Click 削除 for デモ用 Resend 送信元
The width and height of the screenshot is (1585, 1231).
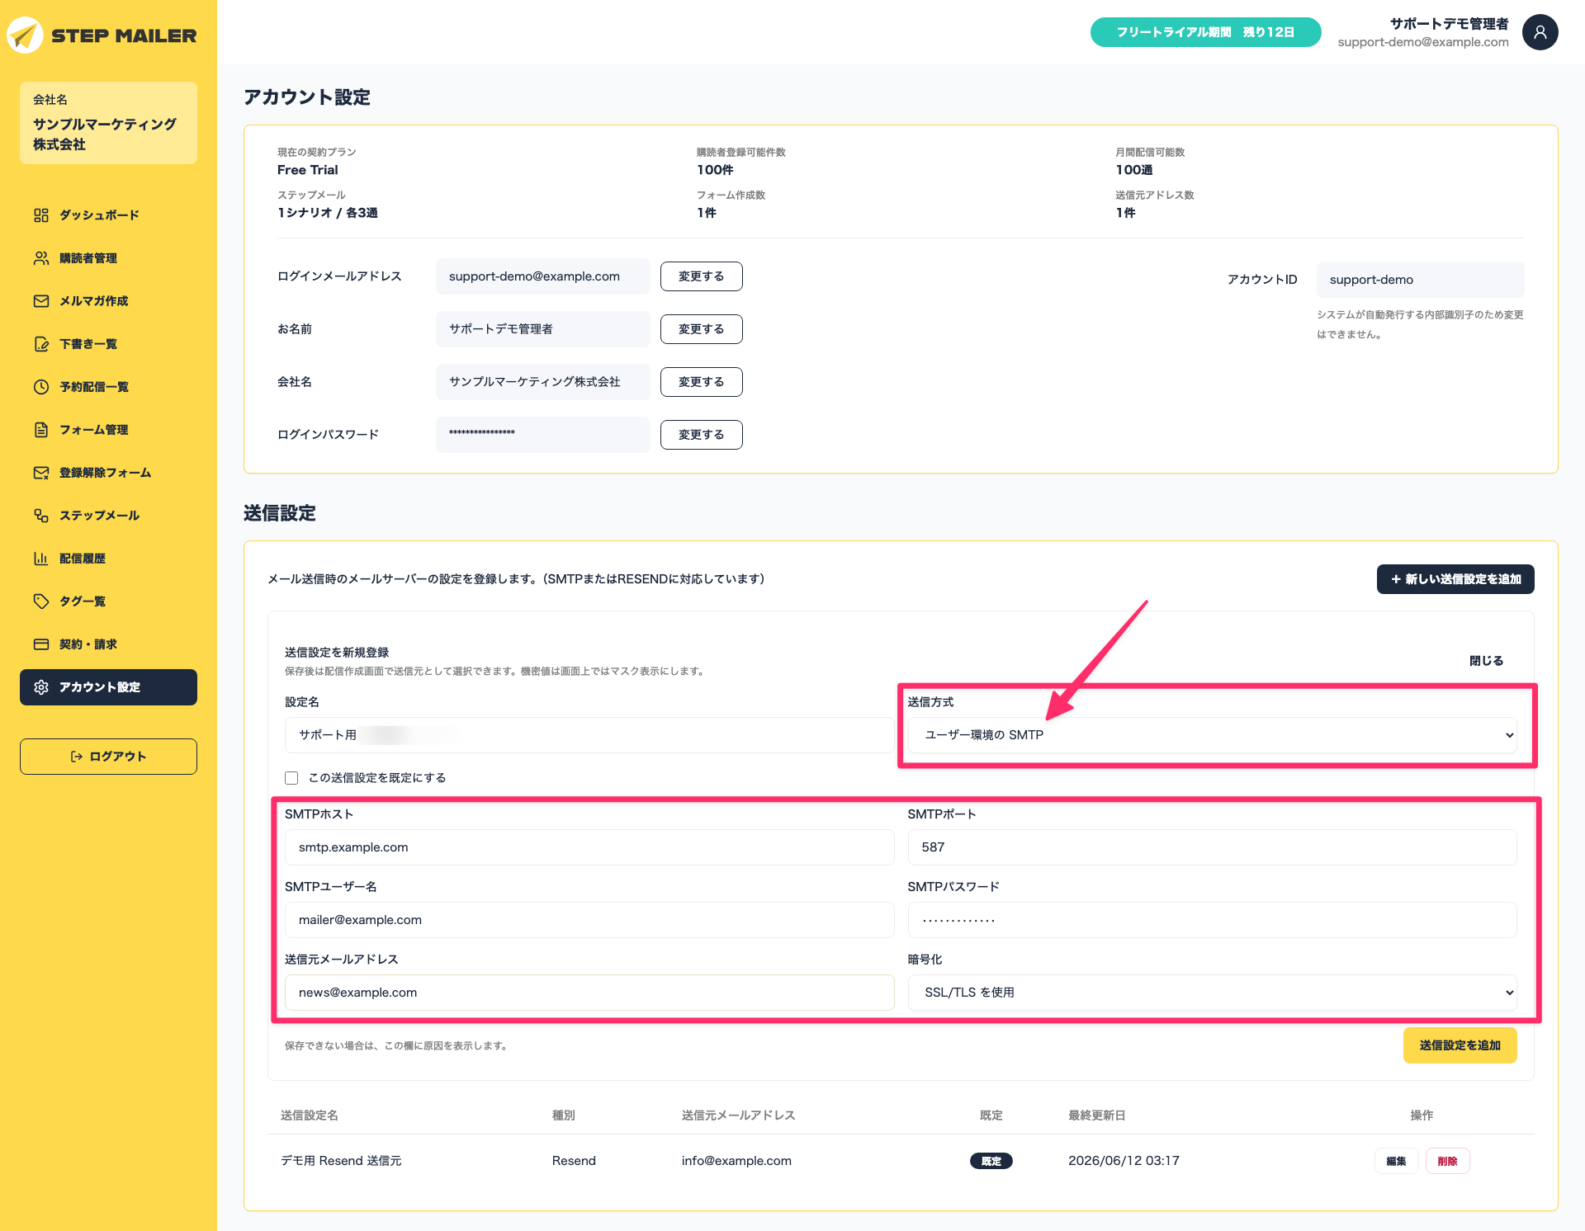pos(1447,1161)
